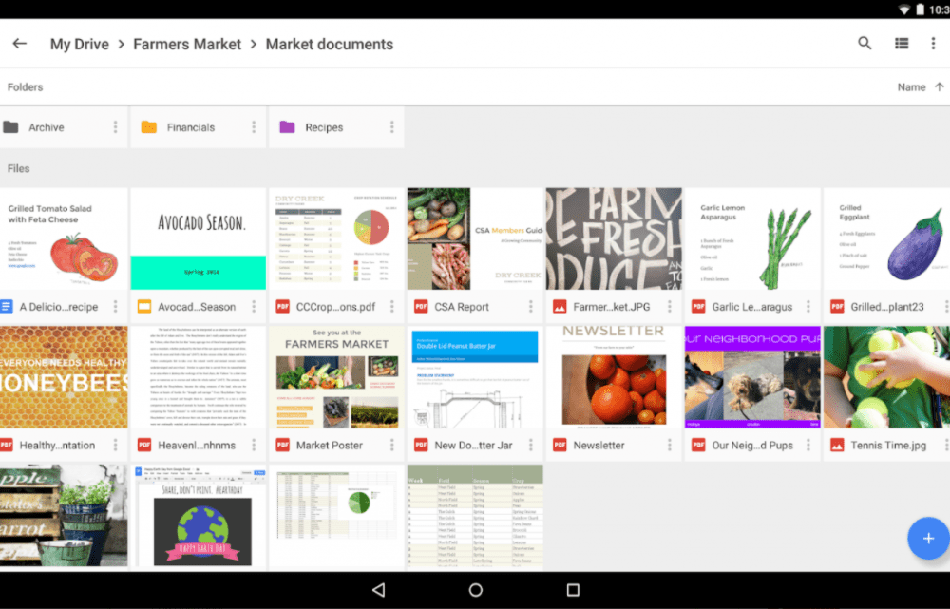The image size is (950, 609).
Task: Open options for Archive folder
Action: (115, 126)
